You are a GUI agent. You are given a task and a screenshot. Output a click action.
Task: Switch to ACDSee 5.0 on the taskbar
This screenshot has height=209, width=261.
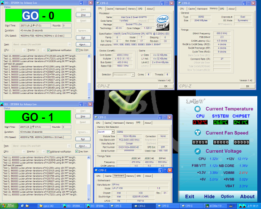(x=215, y=206)
